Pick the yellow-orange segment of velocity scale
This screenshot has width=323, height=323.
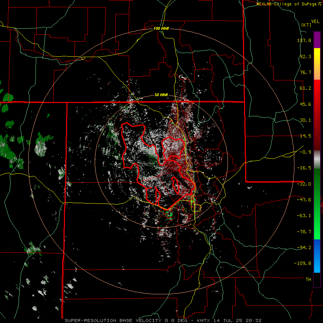pyautogui.click(x=317, y=64)
